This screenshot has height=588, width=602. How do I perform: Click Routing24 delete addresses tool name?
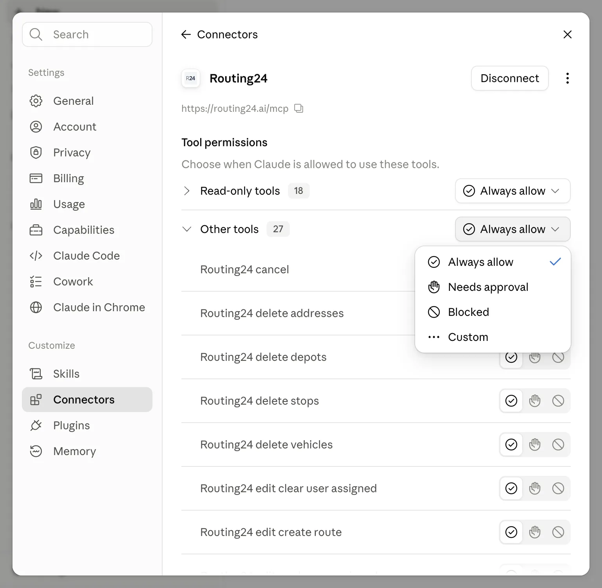tap(272, 313)
